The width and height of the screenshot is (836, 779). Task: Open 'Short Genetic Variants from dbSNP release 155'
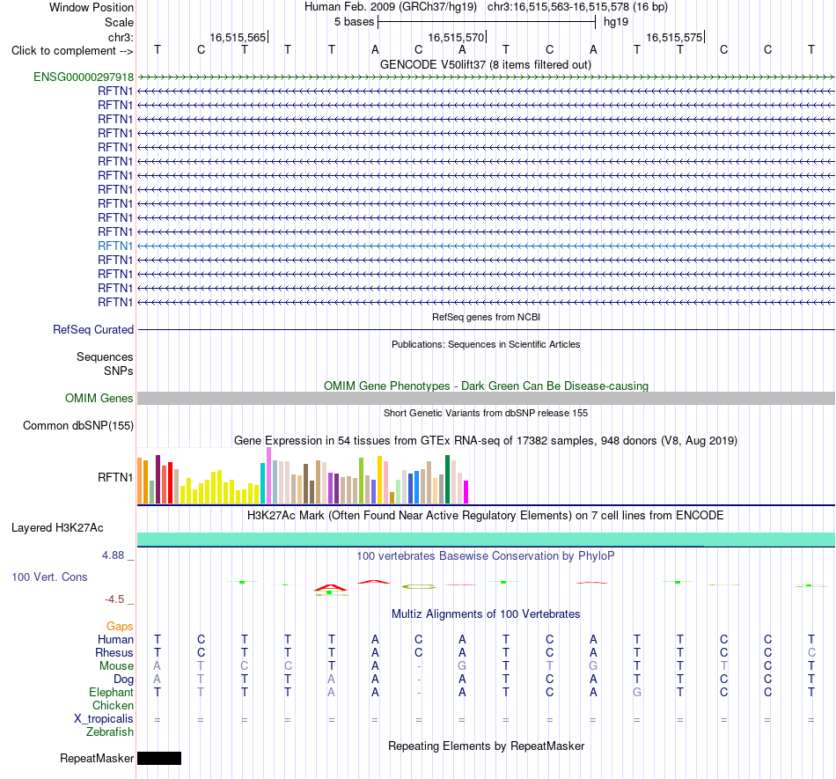click(486, 413)
